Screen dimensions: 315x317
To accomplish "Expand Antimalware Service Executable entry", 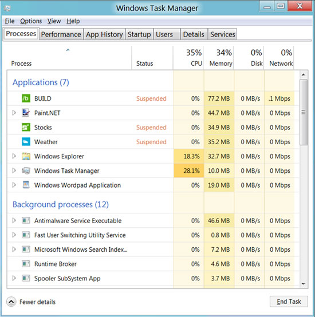I will [14, 220].
